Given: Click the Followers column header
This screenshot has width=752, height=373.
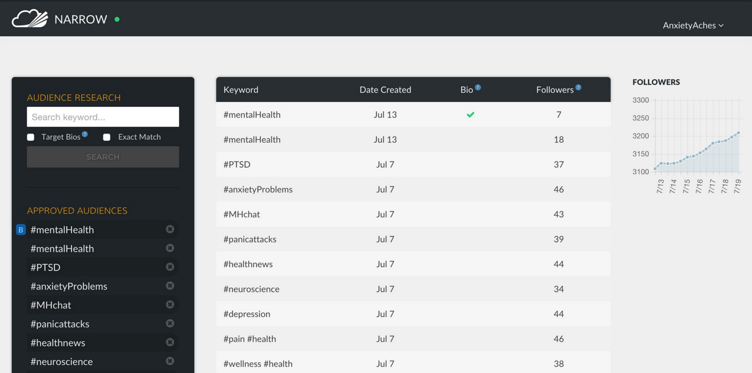Looking at the screenshot, I should coord(555,90).
